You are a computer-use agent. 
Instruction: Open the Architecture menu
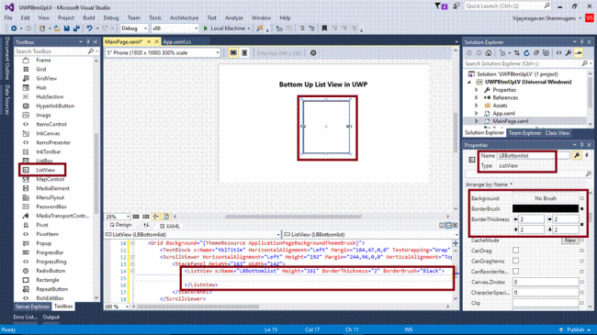(184, 17)
